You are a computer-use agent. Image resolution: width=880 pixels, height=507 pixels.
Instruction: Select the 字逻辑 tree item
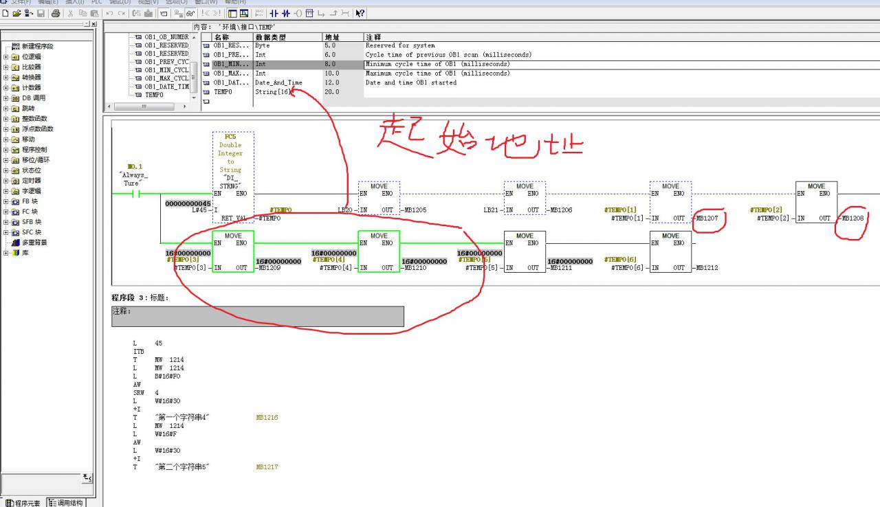31,190
